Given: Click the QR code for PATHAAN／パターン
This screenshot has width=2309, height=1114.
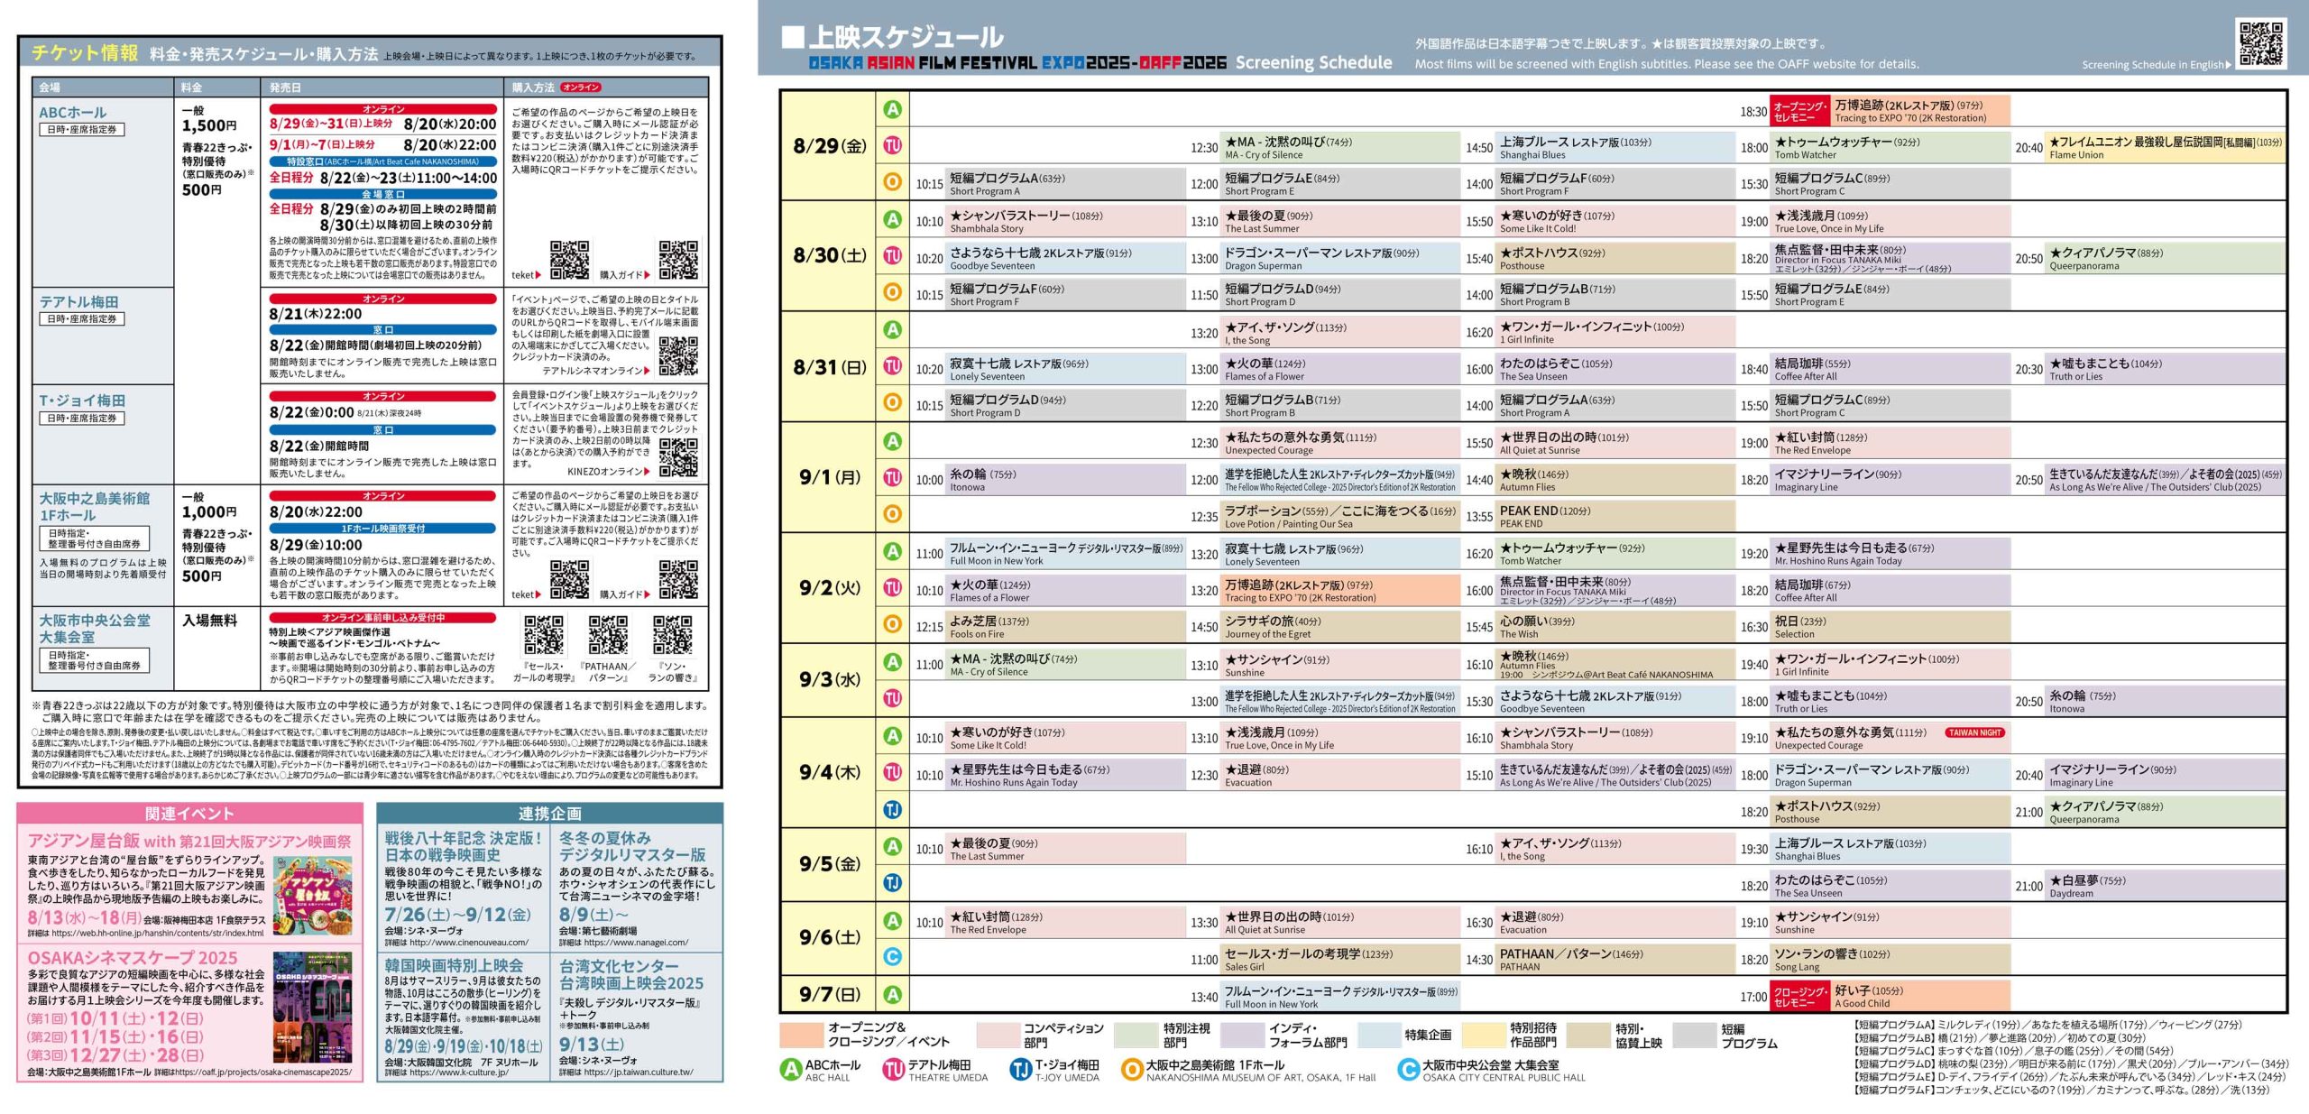Looking at the screenshot, I should [x=608, y=635].
